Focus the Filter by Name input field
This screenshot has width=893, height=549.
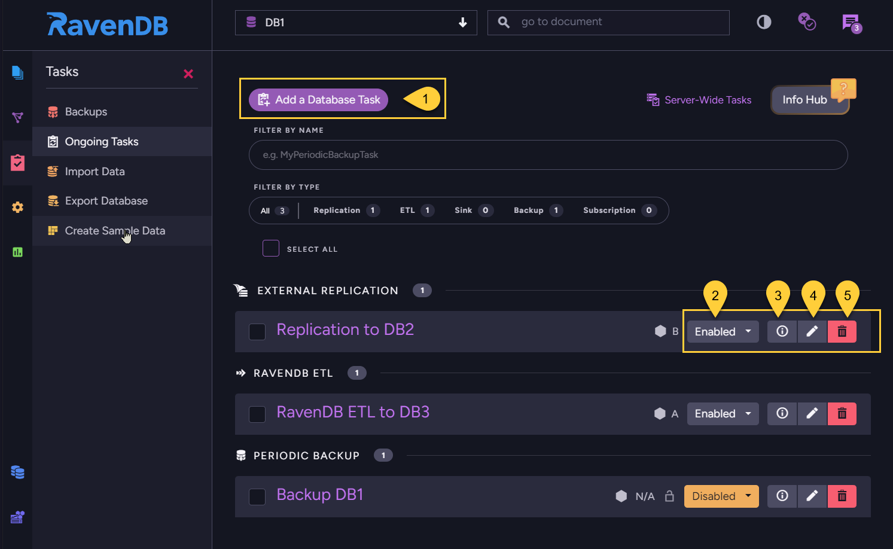[x=548, y=155]
